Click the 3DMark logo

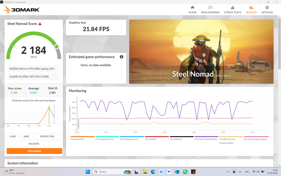[21, 9]
